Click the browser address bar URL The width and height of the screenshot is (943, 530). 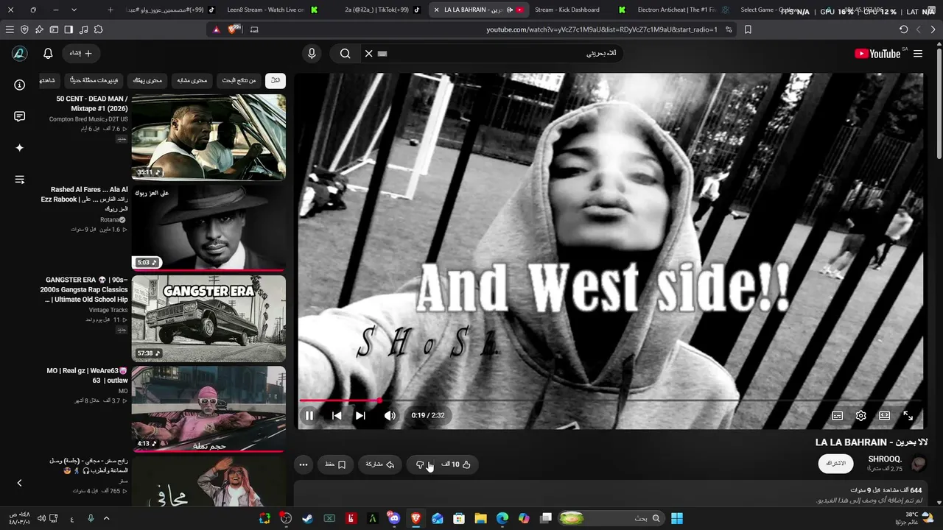tap(601, 29)
